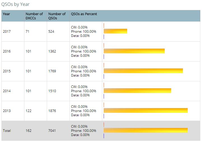Click the 7041 total QSOs value
Viewport: 202px width, 143px height.
52,131
